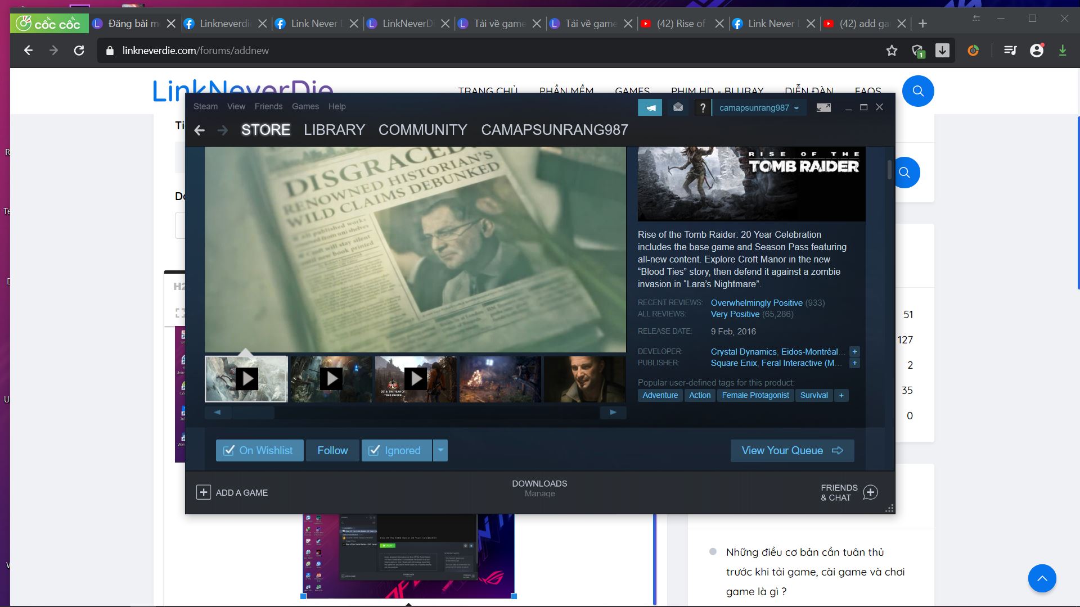Open the camapsunrang987 account dropdown
The width and height of the screenshot is (1080, 607).
point(759,107)
